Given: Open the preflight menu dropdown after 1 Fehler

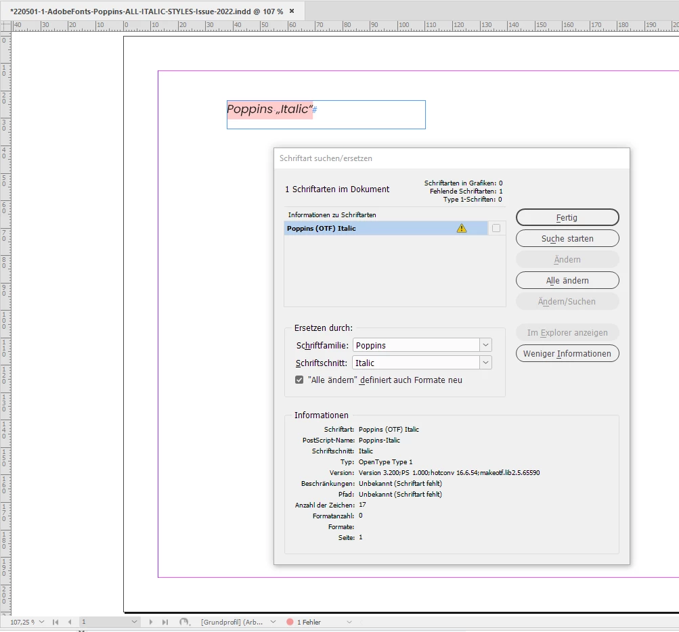Looking at the screenshot, I should coord(349,622).
